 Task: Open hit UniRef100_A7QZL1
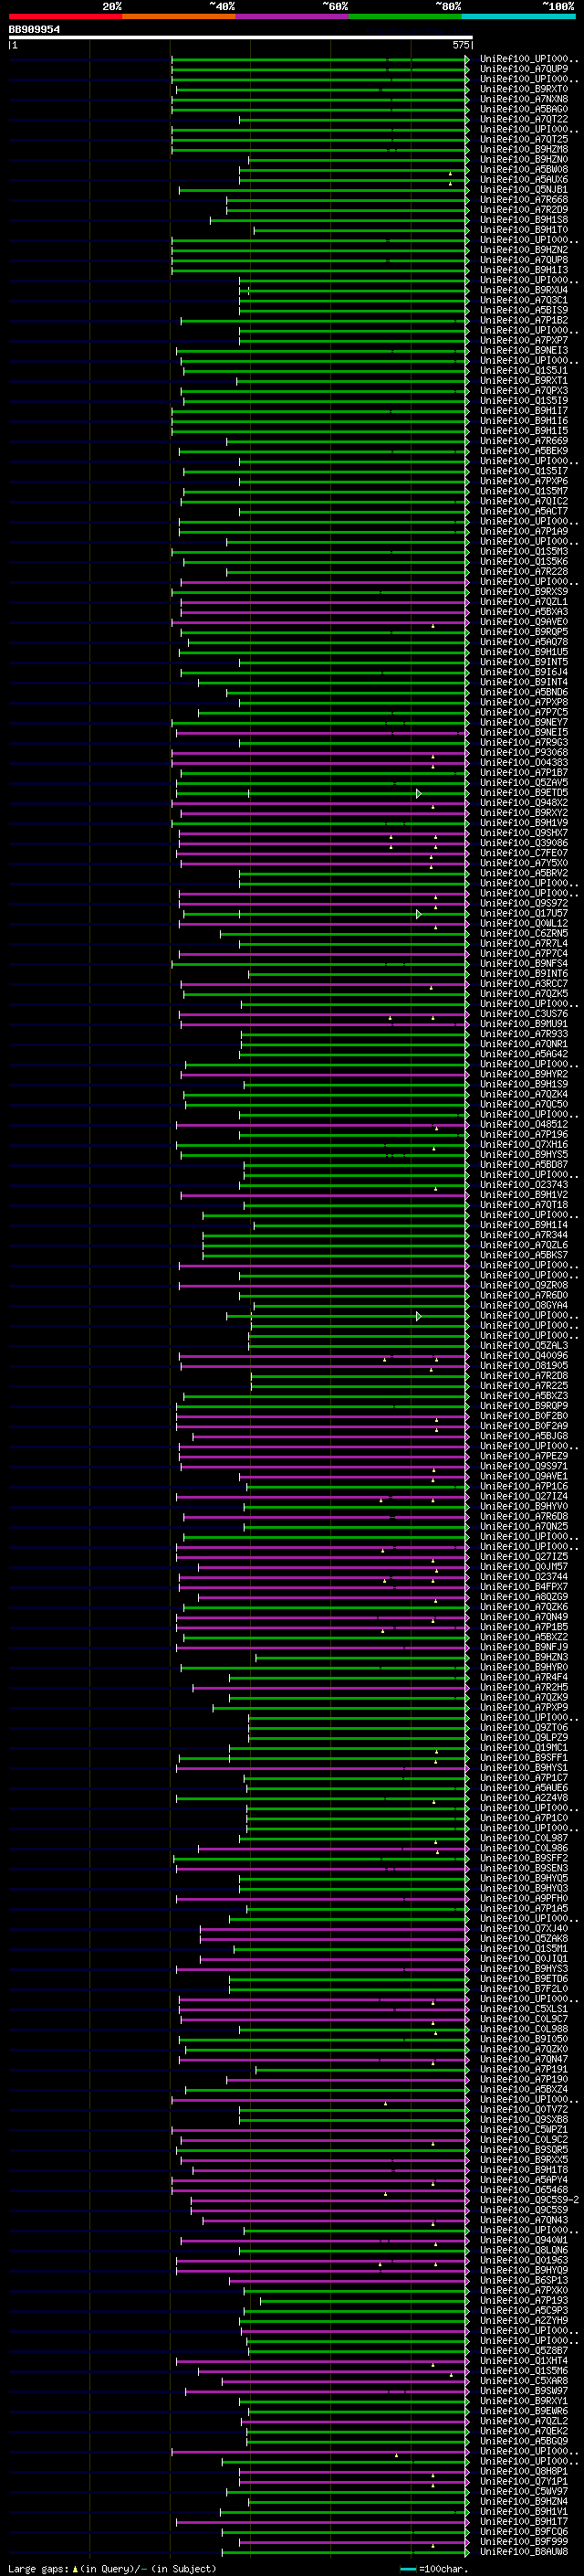(x=524, y=601)
